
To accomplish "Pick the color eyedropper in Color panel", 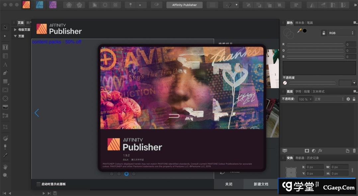I will pos(299,31).
